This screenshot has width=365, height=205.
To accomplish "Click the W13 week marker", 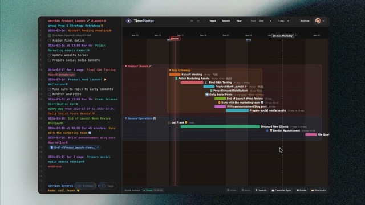I will [249, 40].
